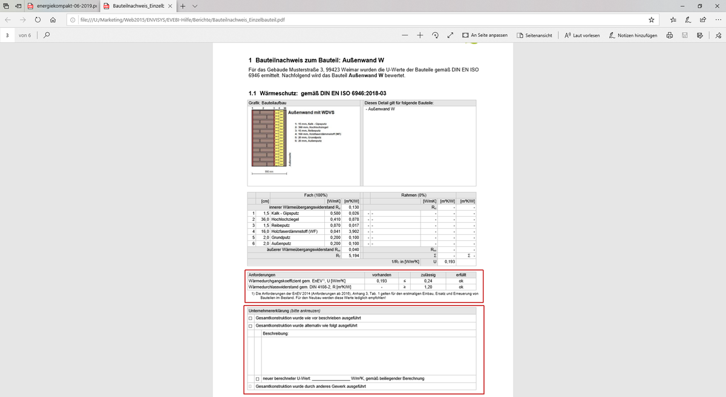Open a new browser tab
This screenshot has width=726, height=397.
183,6
